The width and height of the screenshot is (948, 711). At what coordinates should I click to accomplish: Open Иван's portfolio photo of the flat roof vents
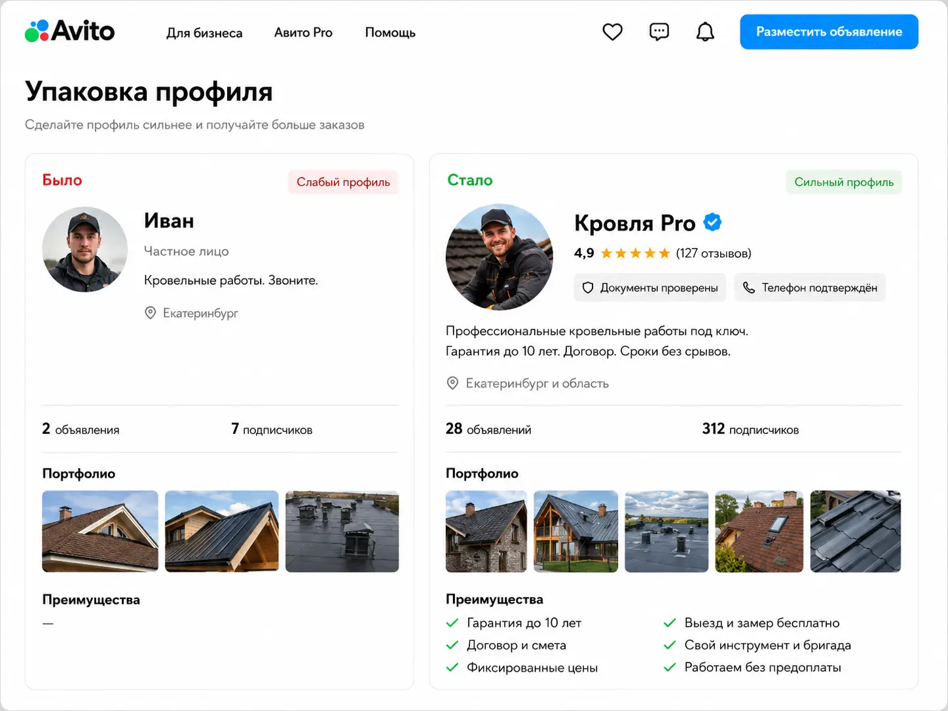coord(342,532)
